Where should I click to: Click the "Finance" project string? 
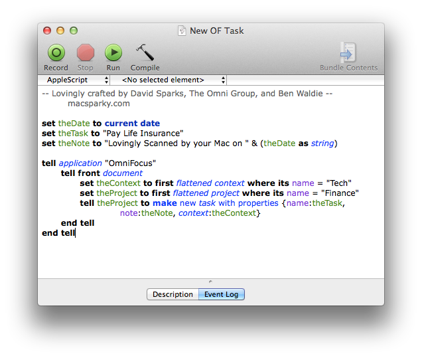pos(340,193)
